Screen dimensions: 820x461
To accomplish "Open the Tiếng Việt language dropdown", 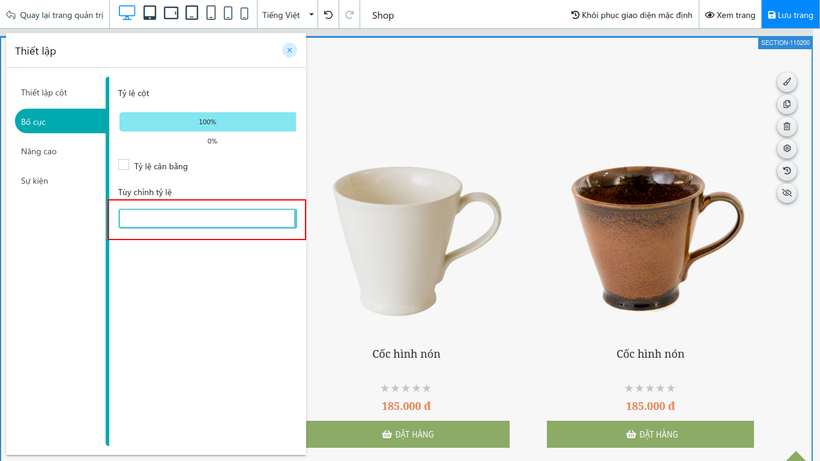I will click(288, 15).
